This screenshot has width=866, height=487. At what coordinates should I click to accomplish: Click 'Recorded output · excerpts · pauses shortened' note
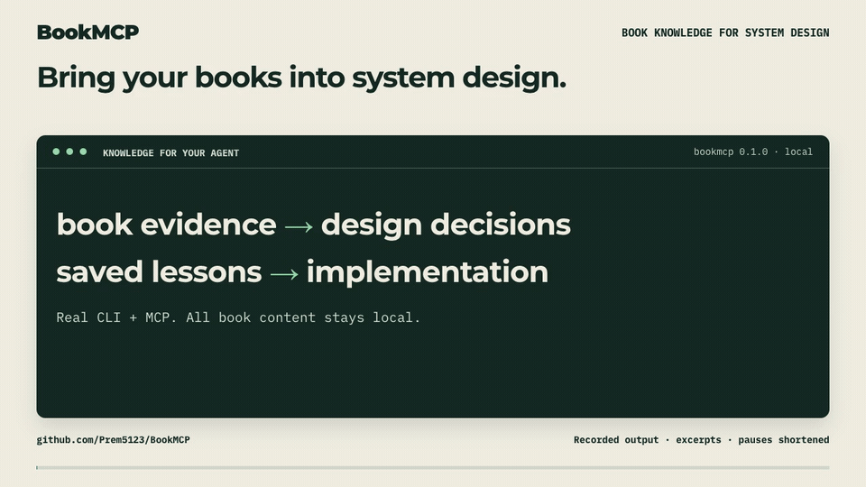coord(702,440)
